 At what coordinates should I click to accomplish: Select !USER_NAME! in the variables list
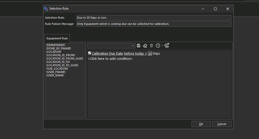pyautogui.click(x=55, y=75)
